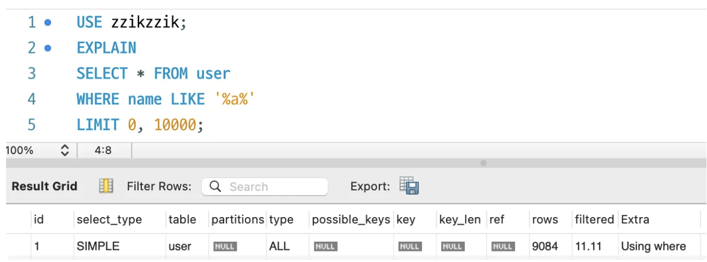This screenshot has height=262, width=707.
Task: Place cursor on line number 4
Action: [32, 99]
